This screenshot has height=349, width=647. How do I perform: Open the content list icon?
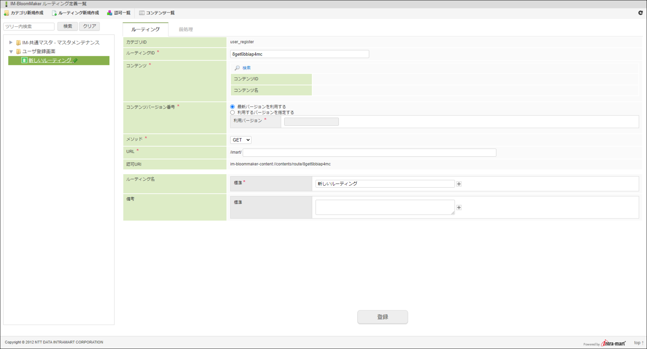click(142, 13)
